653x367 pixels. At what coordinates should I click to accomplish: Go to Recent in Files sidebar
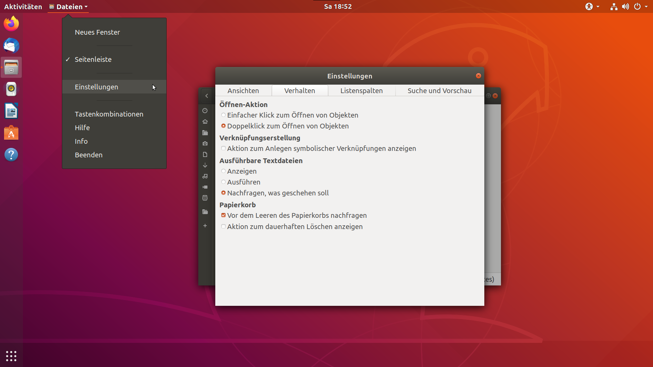[205, 111]
